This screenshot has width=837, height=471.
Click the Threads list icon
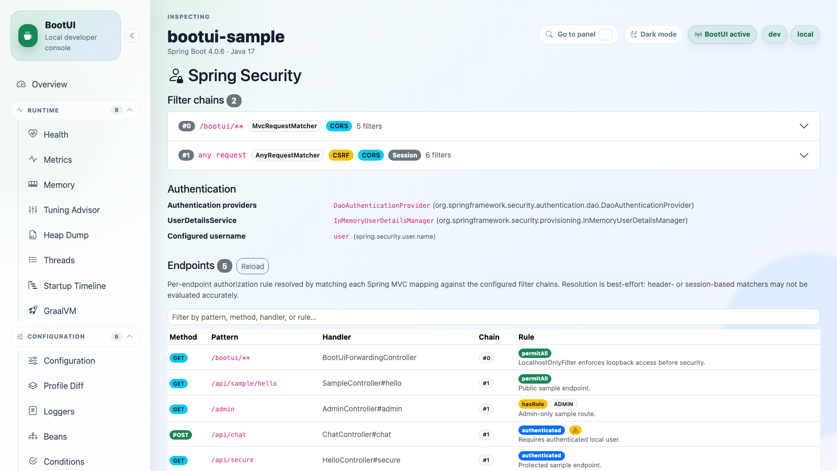pyautogui.click(x=33, y=260)
